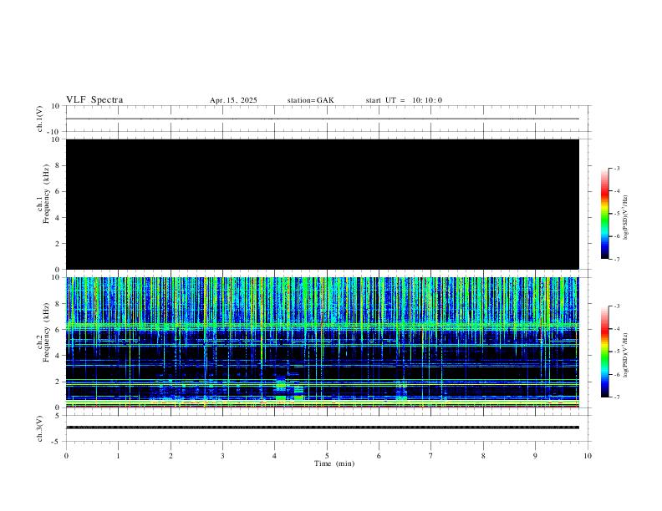662x511 pixels.
Task: Click the -3 label on the upper colorbar
Action: coord(617,169)
